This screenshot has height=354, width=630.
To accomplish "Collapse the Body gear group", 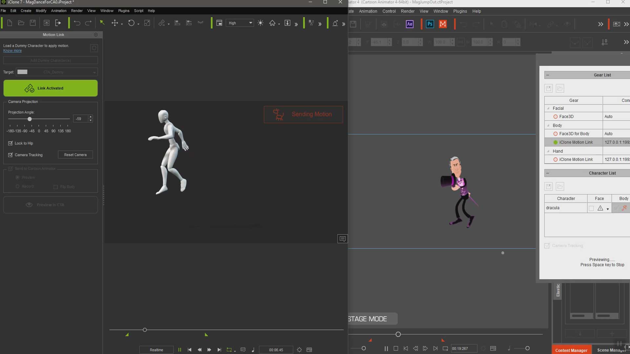I will [x=548, y=125].
